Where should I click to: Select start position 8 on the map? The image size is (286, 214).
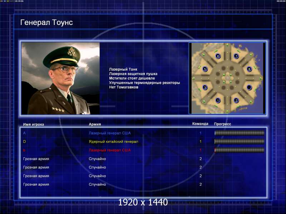click(x=249, y=69)
